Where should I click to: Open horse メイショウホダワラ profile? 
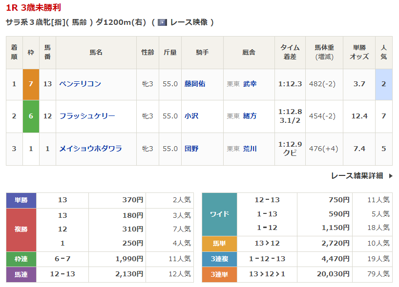point(90,149)
